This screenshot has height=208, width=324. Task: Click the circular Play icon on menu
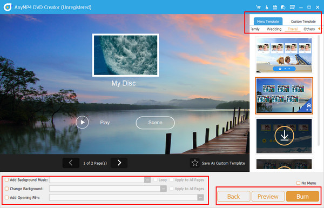point(82,122)
